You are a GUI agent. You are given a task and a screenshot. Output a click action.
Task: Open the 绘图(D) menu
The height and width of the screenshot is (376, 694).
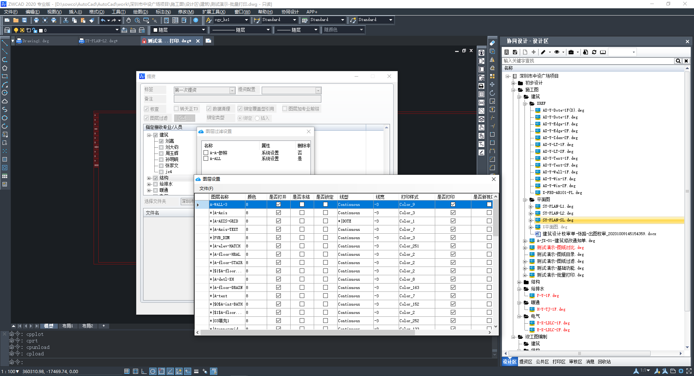140,12
